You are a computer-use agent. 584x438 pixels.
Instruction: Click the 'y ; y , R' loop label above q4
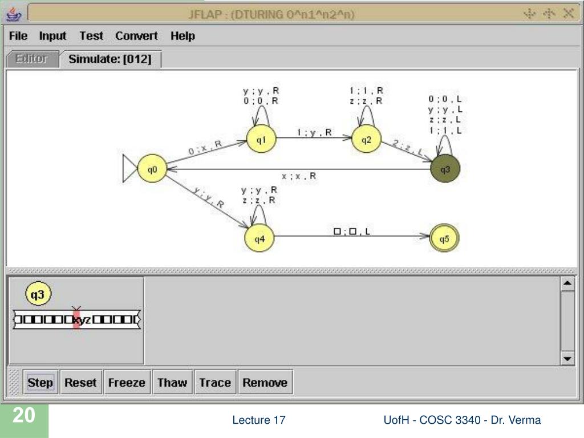(259, 190)
